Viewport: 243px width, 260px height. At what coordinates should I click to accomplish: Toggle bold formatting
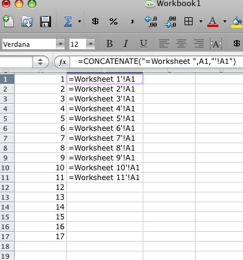[x=110, y=44]
